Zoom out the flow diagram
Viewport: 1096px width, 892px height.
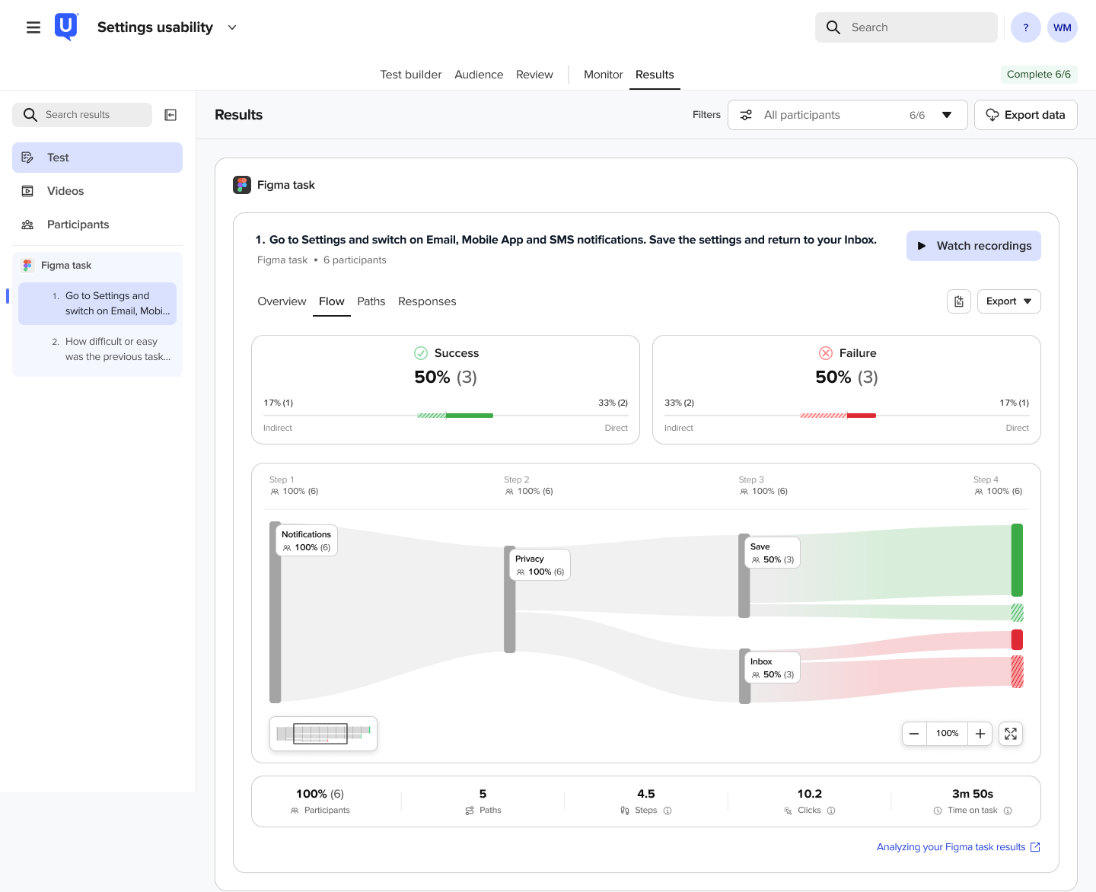tap(914, 734)
